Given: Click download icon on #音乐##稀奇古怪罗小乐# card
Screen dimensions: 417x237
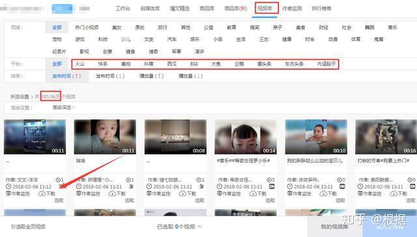Looking at the screenshot, I should pyautogui.click(x=253, y=193).
